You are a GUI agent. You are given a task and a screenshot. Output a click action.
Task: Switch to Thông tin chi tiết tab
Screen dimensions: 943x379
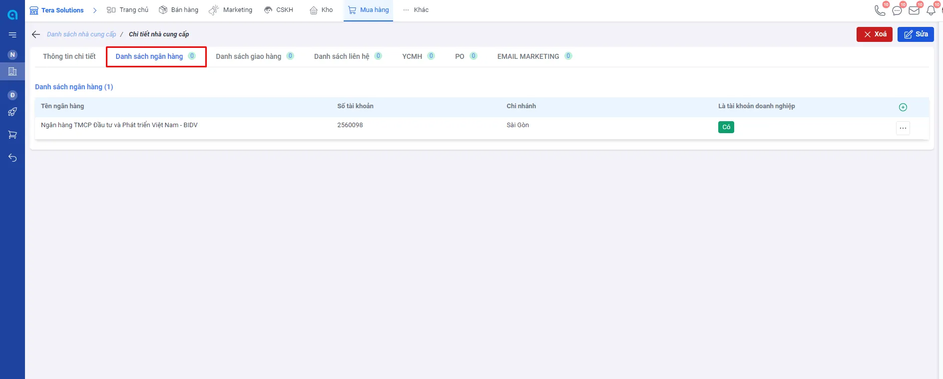point(69,56)
